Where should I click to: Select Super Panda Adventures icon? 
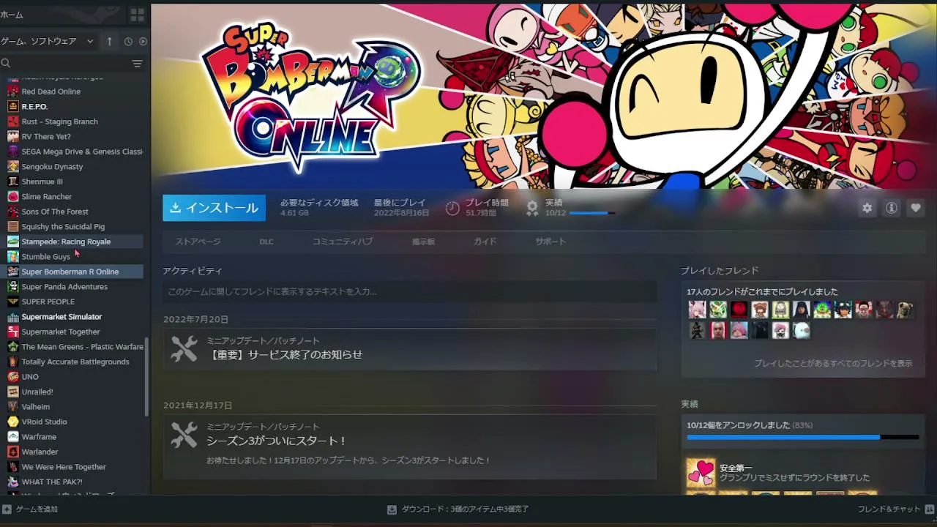[12, 287]
